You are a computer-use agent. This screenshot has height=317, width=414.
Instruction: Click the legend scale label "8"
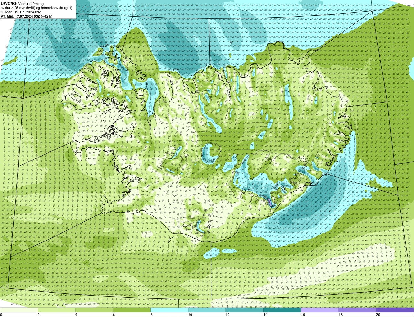tap(151, 315)
